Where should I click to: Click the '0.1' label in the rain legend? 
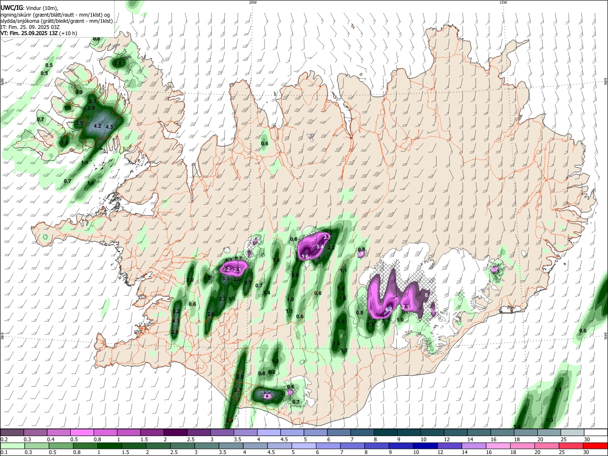pyautogui.click(x=4, y=453)
